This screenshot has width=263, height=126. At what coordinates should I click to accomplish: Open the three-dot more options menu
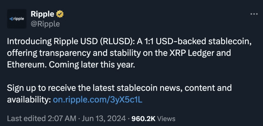254,14
